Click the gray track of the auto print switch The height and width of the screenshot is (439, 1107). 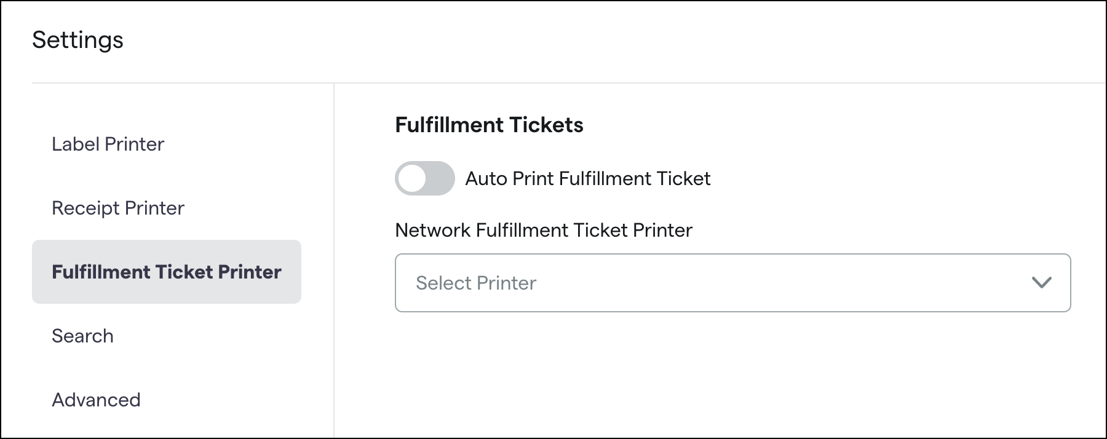coord(440,178)
